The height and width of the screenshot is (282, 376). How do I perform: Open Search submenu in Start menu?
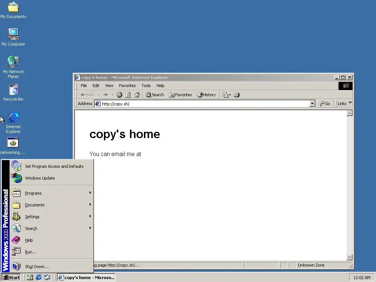tap(51, 228)
